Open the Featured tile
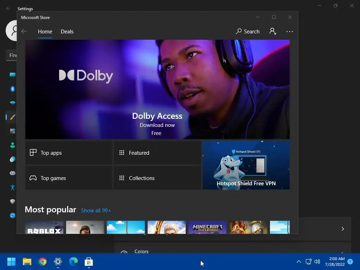The width and height of the screenshot is (360, 270). click(157, 153)
